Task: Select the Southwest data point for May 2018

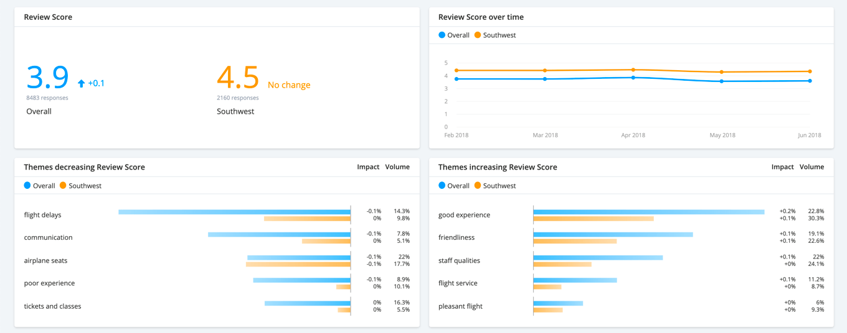Action: (722, 72)
